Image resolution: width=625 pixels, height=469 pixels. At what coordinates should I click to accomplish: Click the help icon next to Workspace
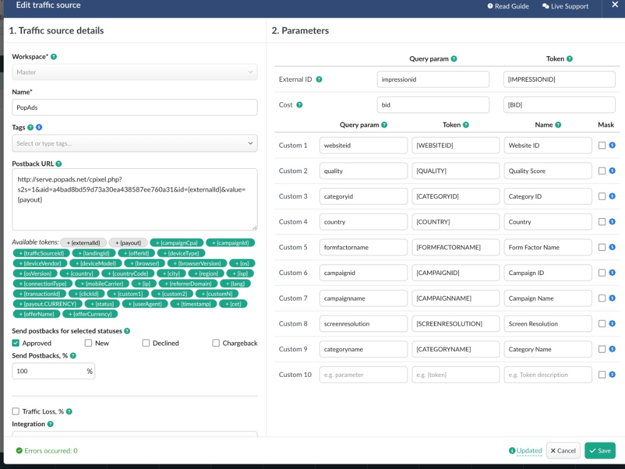point(54,57)
